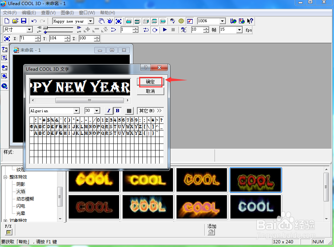Click the F/X button icon

click(x=9, y=232)
